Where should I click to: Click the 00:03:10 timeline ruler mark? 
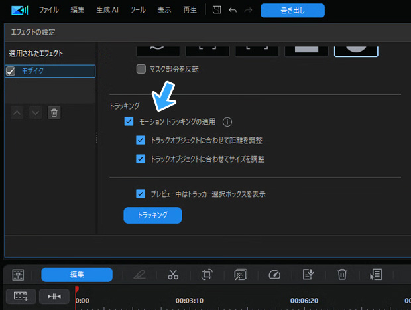pos(189,301)
